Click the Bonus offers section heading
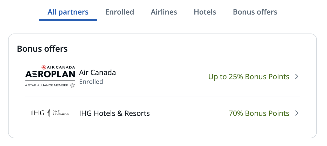 click(42, 49)
